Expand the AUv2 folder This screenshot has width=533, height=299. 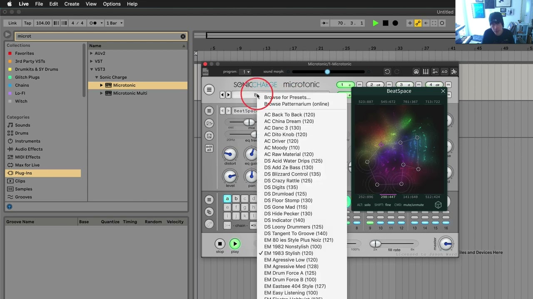[92, 54]
